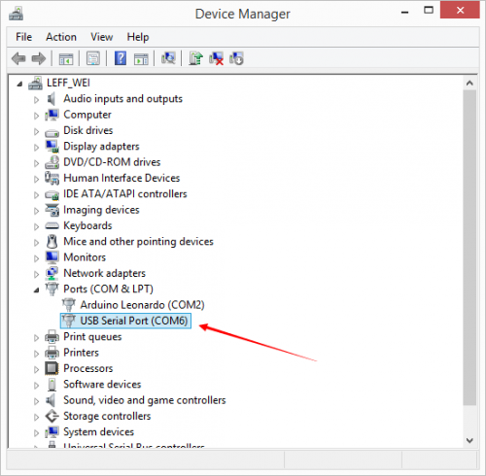This screenshot has width=486, height=476.
Task: Click the Forward arrow toolbar icon
Action: click(39, 58)
